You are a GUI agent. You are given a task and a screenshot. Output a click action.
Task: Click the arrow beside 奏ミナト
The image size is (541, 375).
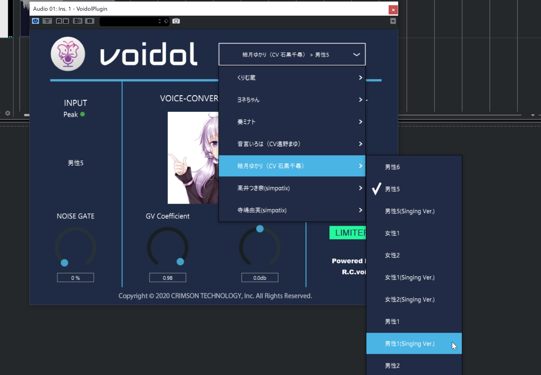click(x=361, y=122)
